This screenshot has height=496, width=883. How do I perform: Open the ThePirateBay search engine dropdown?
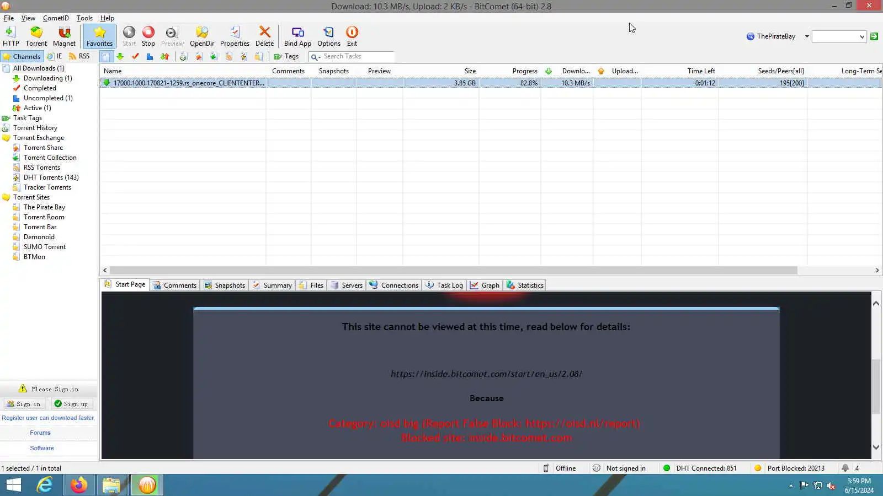click(807, 36)
